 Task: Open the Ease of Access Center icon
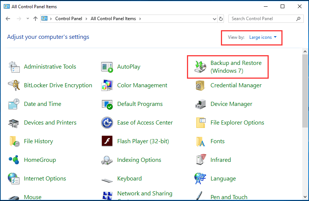click(107, 123)
